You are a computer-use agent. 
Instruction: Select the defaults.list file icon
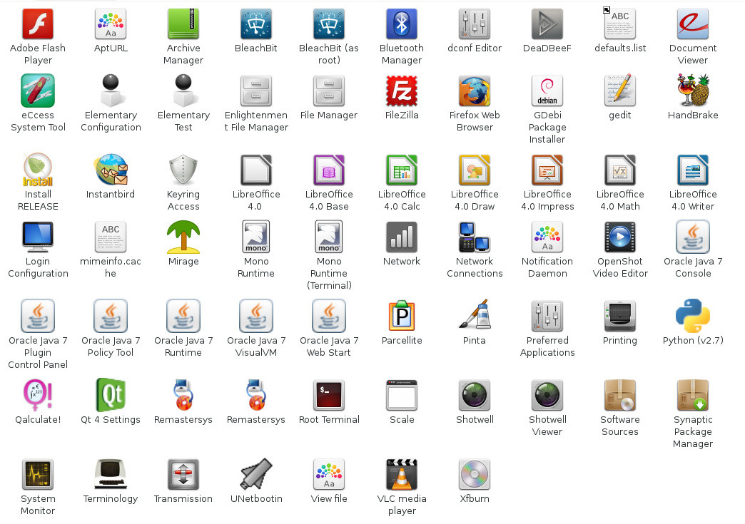point(620,24)
